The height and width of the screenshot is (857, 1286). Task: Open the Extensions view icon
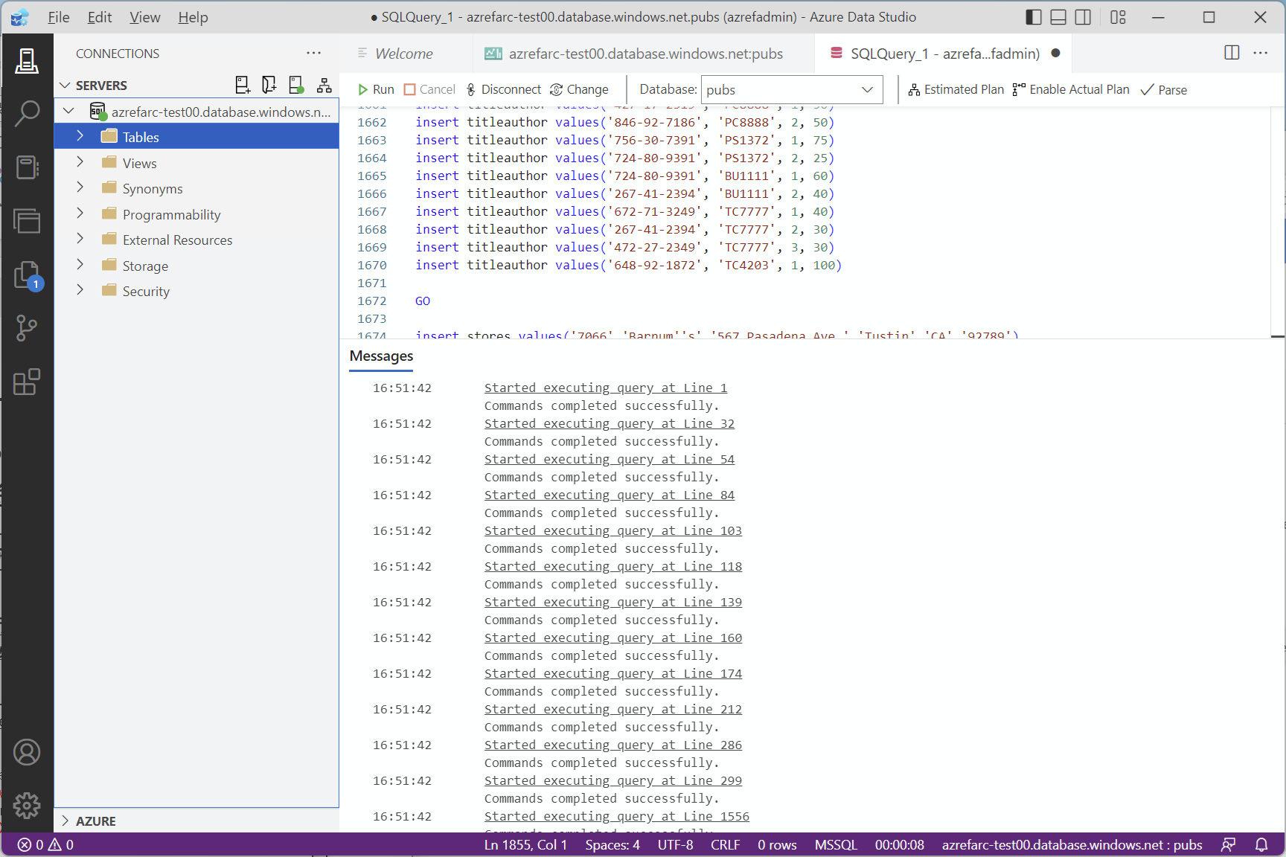click(x=27, y=382)
